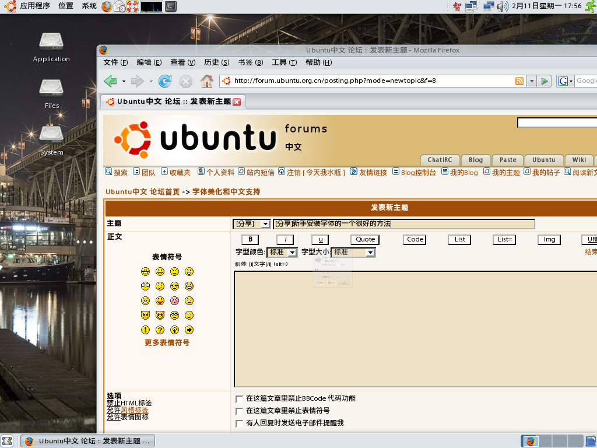Click the system monitor graph applet
Screen dimensions: 597x448
(152, 6)
